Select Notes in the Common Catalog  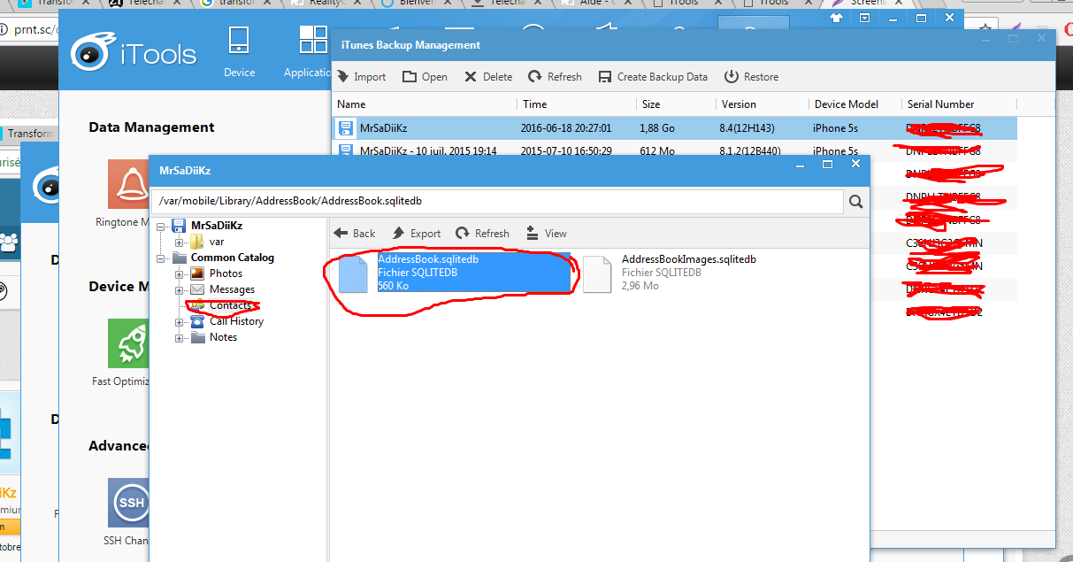(223, 337)
